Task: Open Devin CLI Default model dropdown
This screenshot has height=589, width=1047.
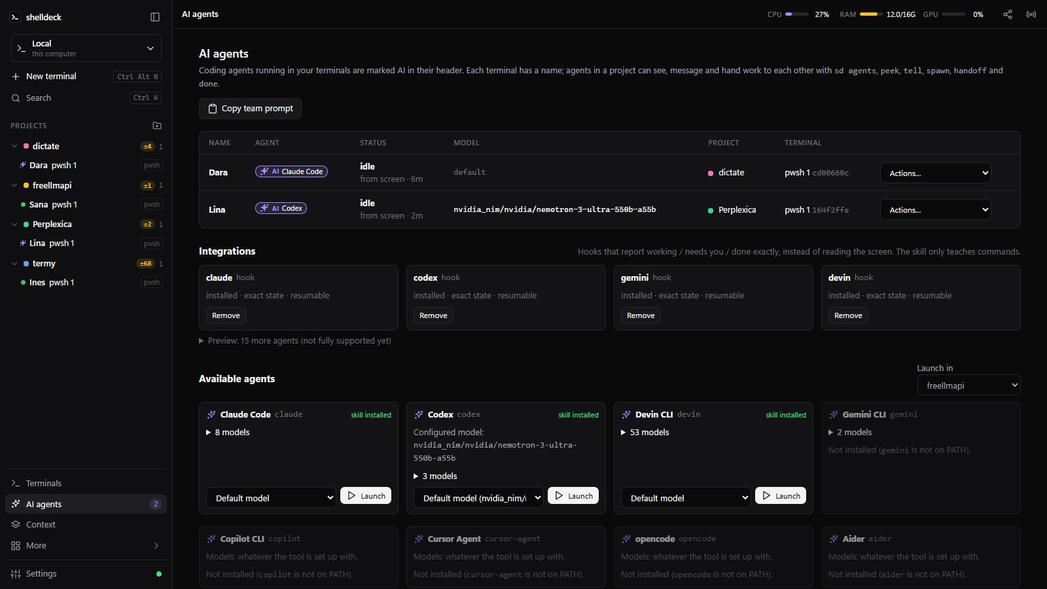Action: (686, 497)
